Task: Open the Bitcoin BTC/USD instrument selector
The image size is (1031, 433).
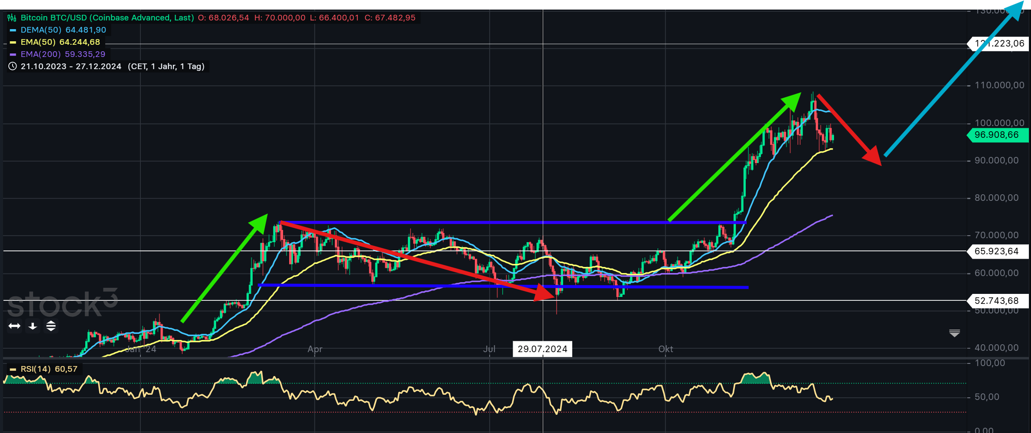Action: point(107,18)
